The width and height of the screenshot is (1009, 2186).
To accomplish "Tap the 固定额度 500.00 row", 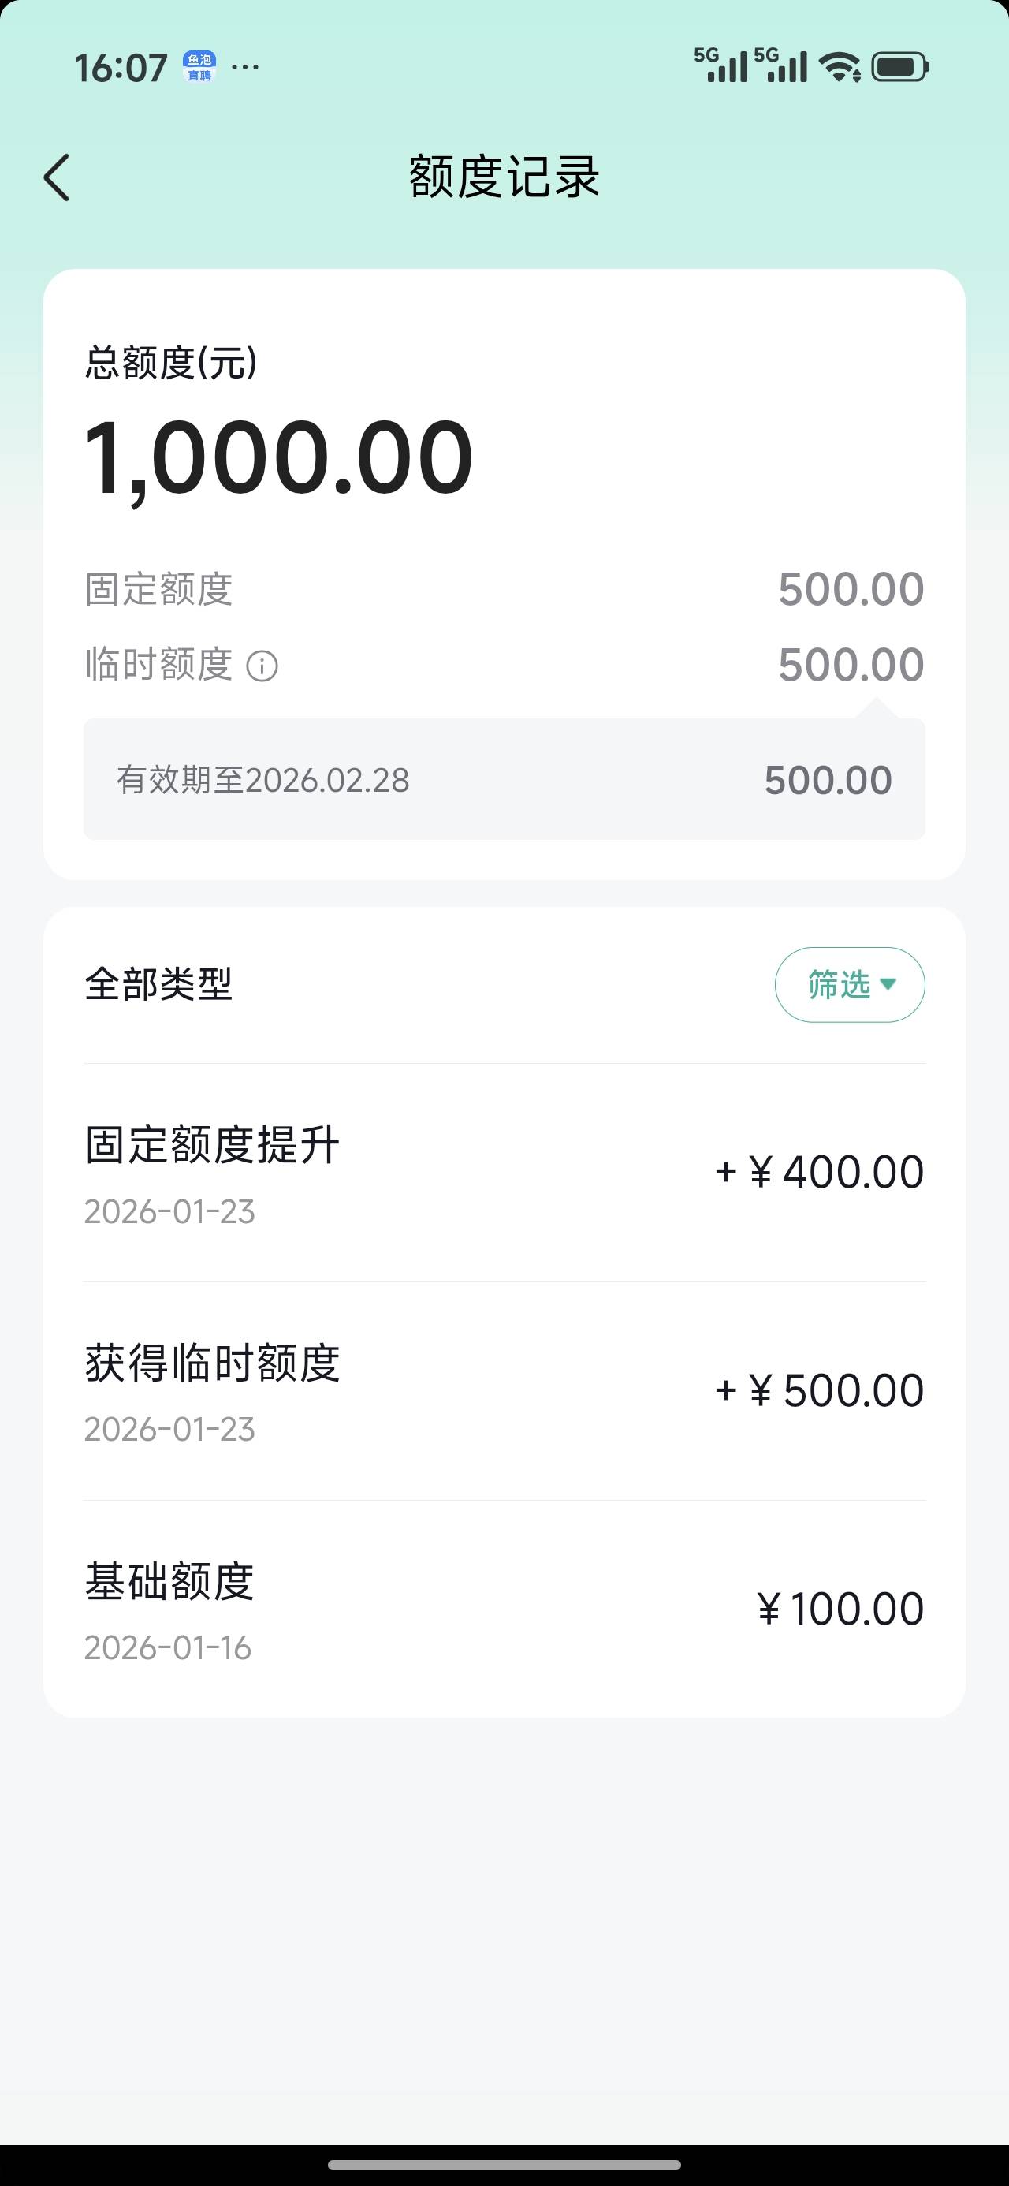I will coord(504,590).
